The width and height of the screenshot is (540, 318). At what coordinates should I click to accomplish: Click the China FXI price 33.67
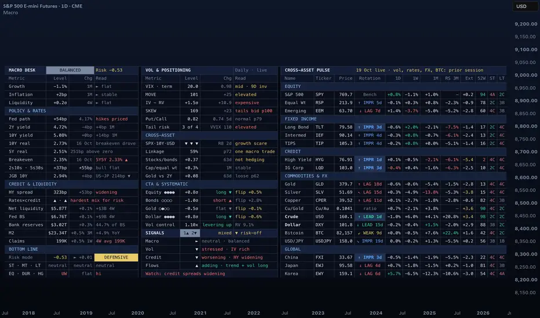coord(346,257)
